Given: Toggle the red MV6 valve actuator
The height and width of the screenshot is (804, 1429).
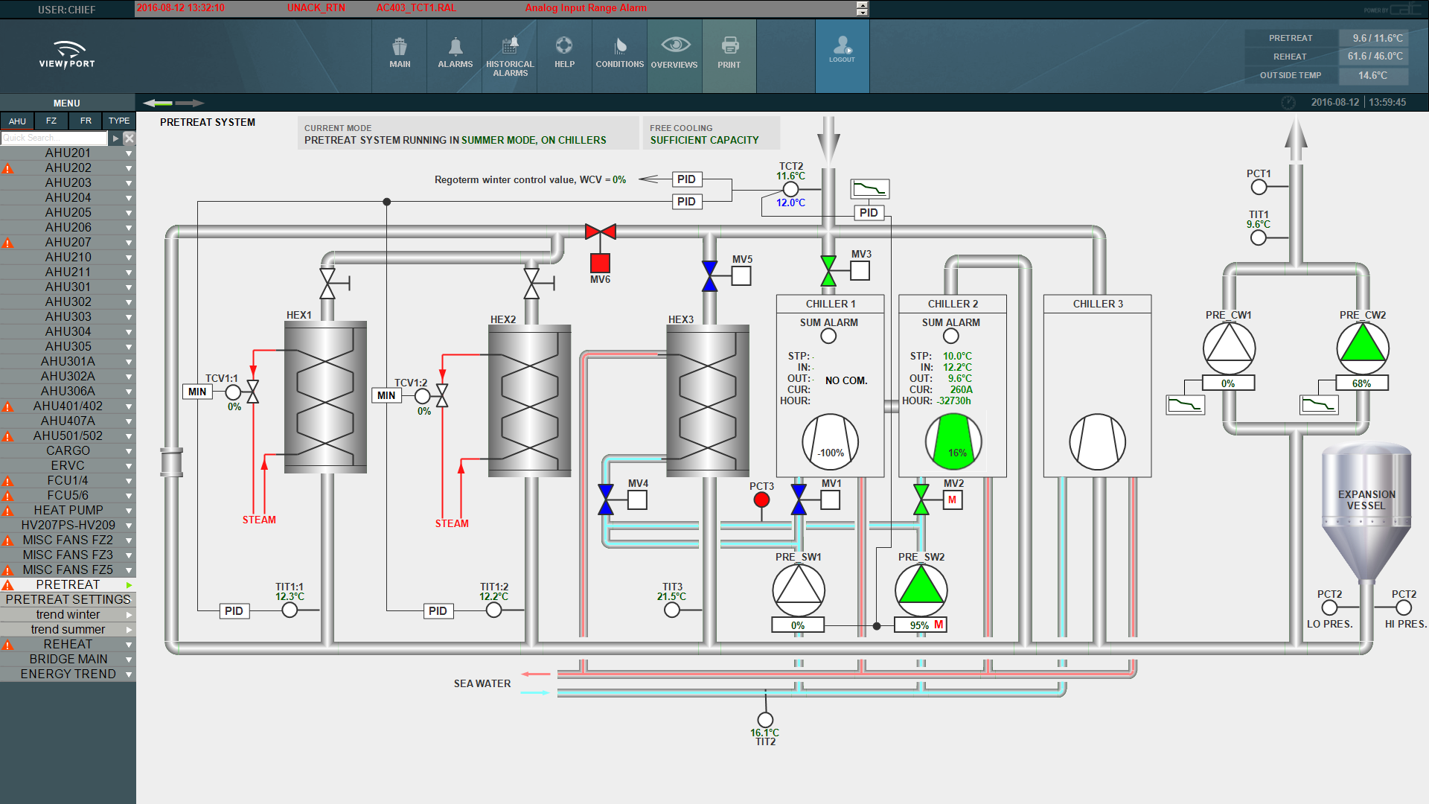Looking at the screenshot, I should point(600,263).
